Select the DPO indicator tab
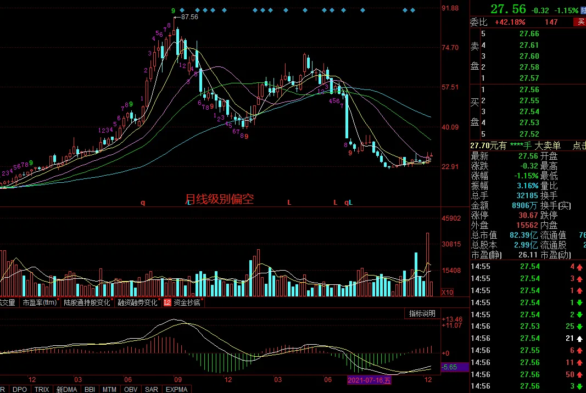This screenshot has width=586, height=393. [x=19, y=389]
